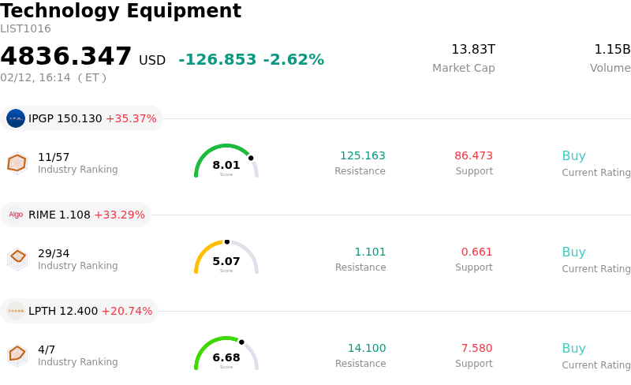This screenshot has width=631, height=385.
Task: Click the 5.07 score gauge
Action: pyautogui.click(x=226, y=258)
